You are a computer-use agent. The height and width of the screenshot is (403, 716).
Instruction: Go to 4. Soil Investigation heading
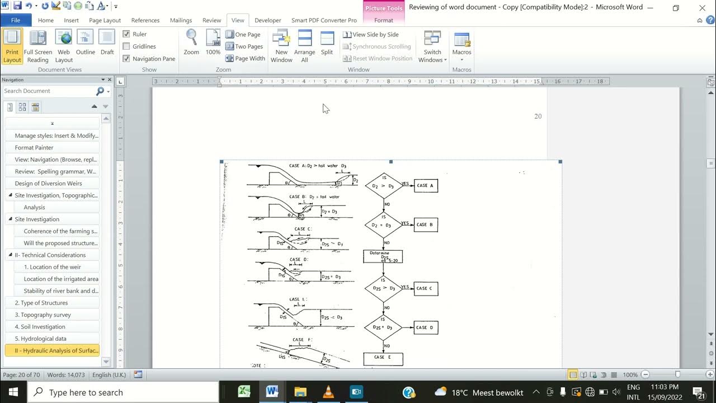(x=52, y=326)
